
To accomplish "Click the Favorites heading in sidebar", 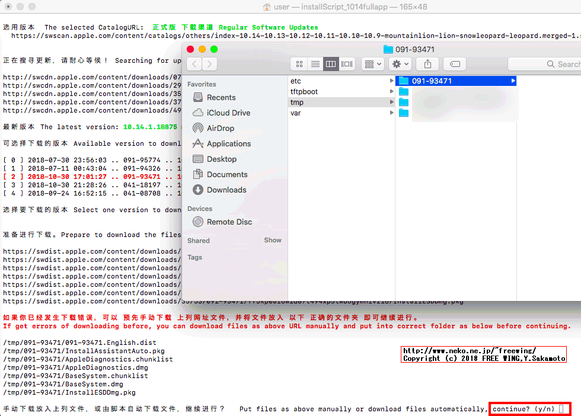I will pyautogui.click(x=202, y=84).
